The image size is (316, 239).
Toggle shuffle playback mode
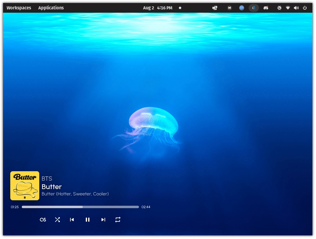click(57, 220)
